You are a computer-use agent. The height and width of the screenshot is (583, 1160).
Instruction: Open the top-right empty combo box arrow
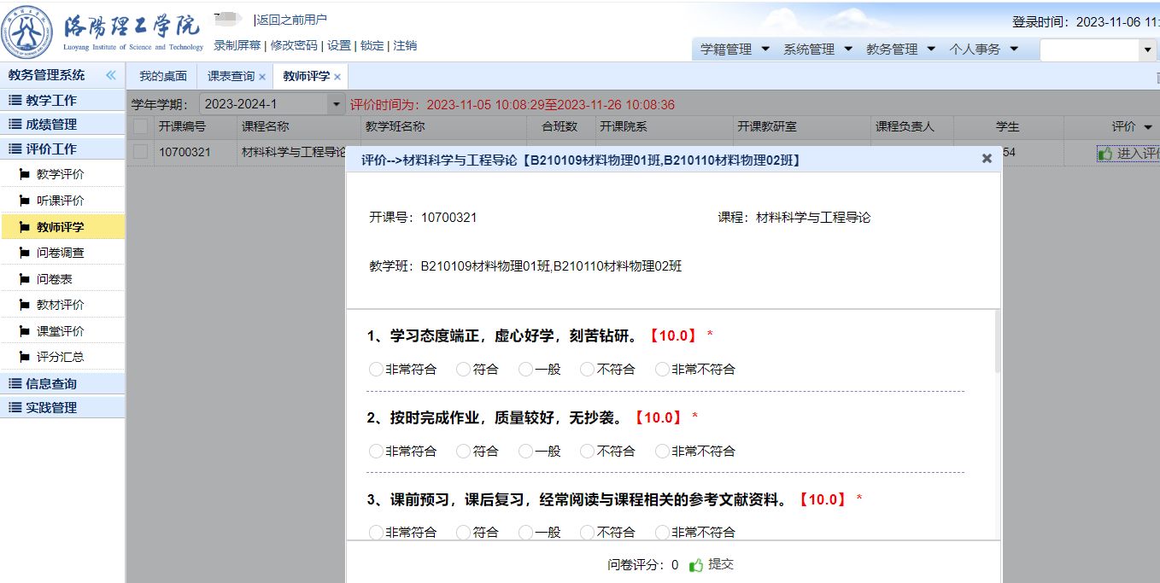tap(1147, 50)
